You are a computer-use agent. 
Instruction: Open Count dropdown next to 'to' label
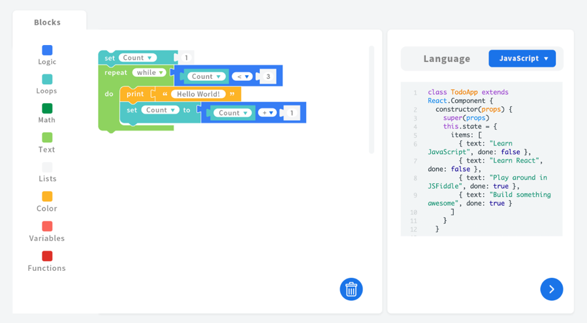coord(160,110)
